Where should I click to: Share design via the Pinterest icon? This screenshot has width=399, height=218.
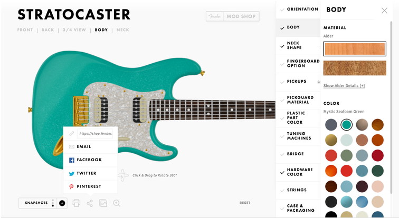coord(71,186)
